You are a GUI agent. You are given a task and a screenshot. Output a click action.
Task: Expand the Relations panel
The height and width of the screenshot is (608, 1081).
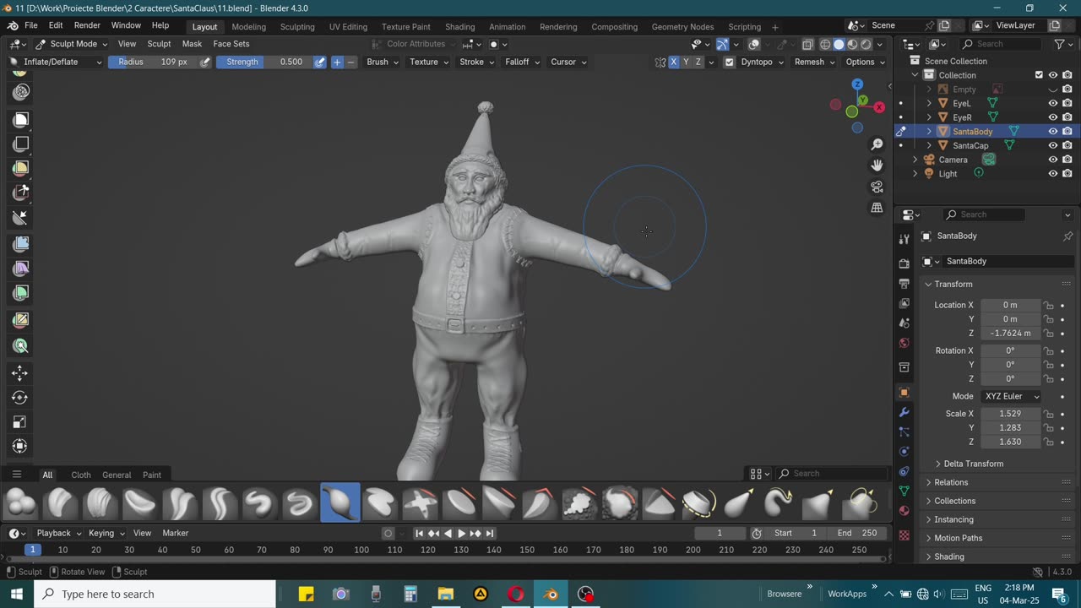[950, 482]
